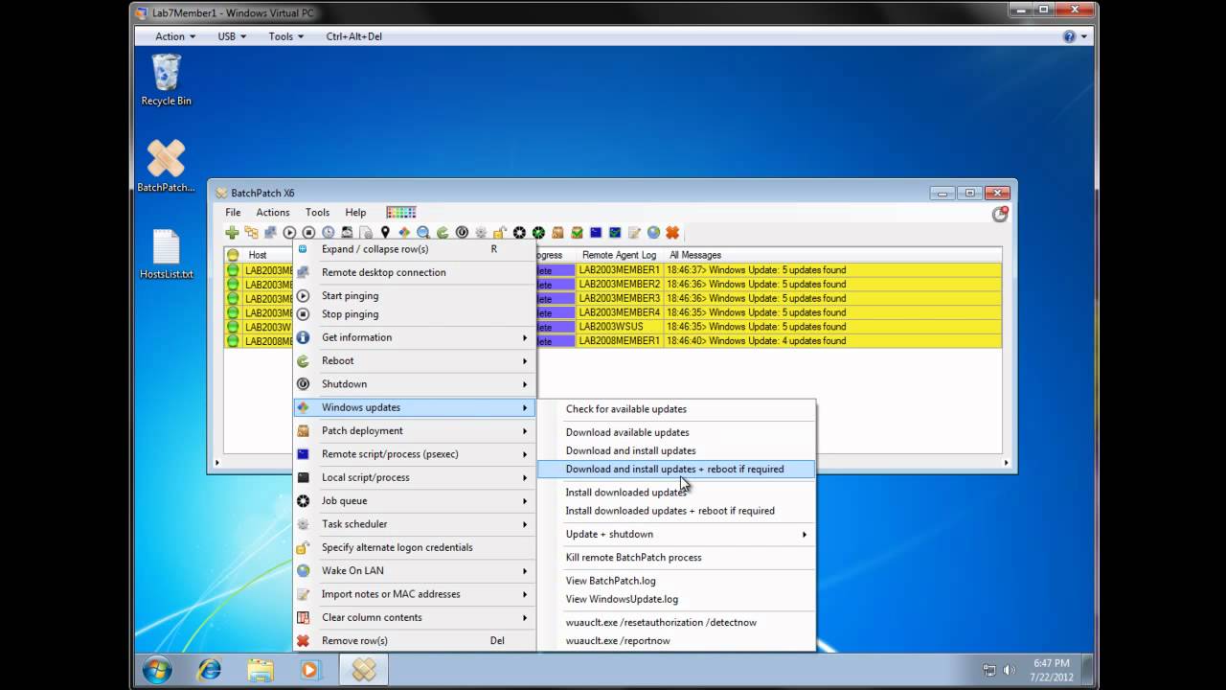Click the Remote Agent Log column header

point(620,255)
